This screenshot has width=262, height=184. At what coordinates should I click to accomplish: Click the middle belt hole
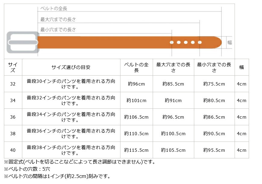[186, 42]
